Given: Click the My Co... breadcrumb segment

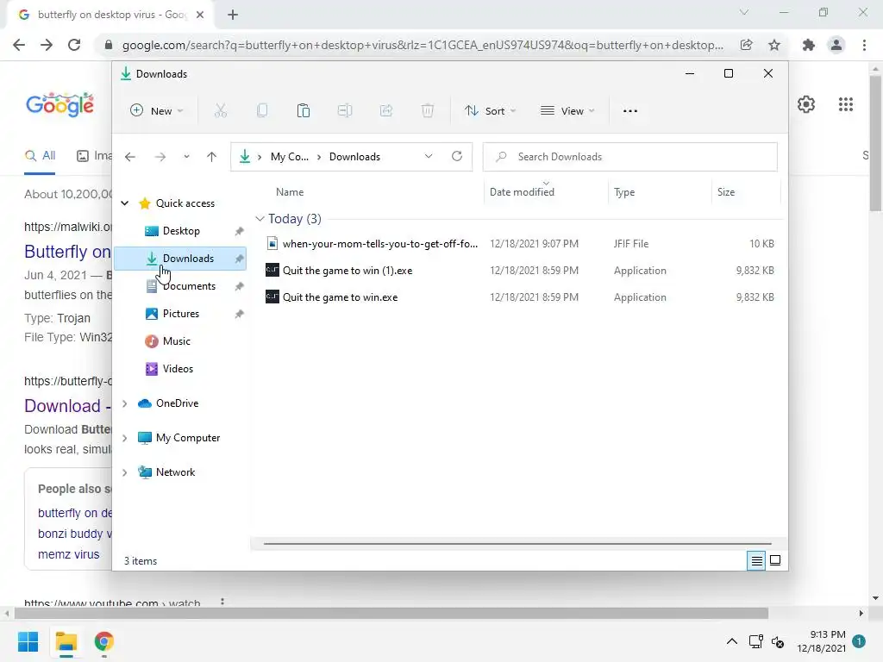Looking at the screenshot, I should click(x=290, y=157).
